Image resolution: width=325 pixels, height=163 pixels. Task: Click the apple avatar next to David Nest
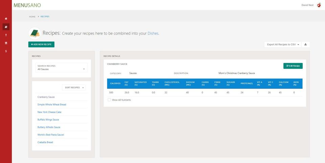[319, 5]
